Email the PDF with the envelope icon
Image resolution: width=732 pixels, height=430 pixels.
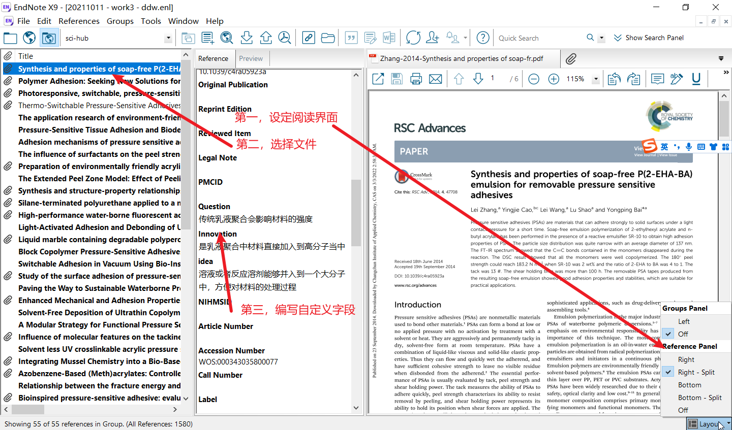click(435, 79)
